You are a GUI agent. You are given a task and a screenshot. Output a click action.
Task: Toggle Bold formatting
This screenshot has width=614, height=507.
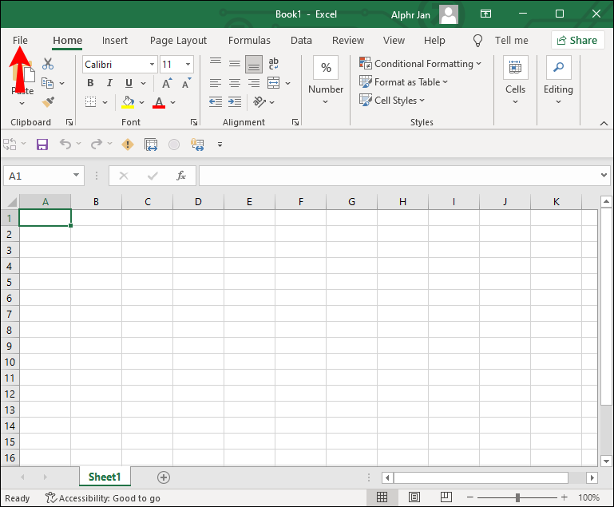coord(90,83)
